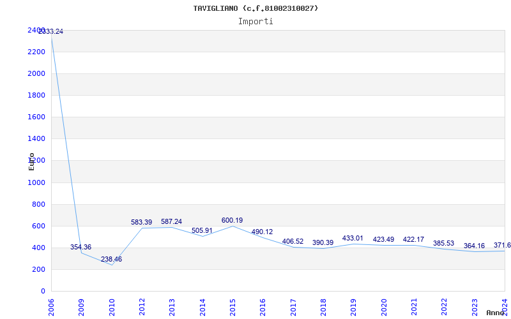The height and width of the screenshot is (319, 511).
Task: Select the 423.49 data label
Action: 383,239
